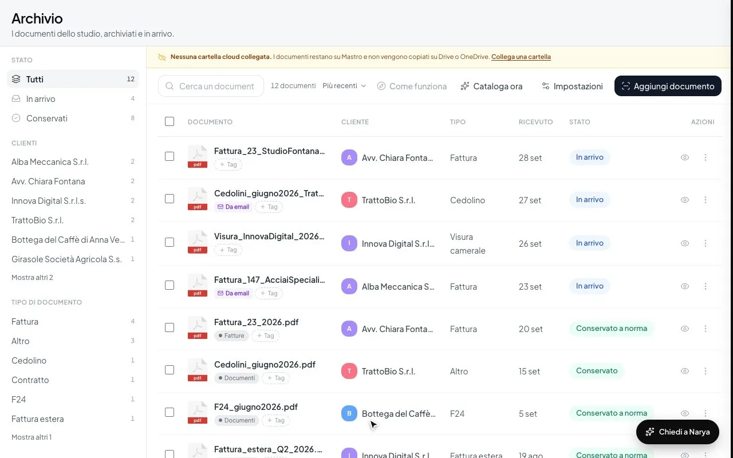Screen dimensions: 733x458
Task: Click the T avatar next to TrattoBio Cedolino row
Action: (x=349, y=200)
